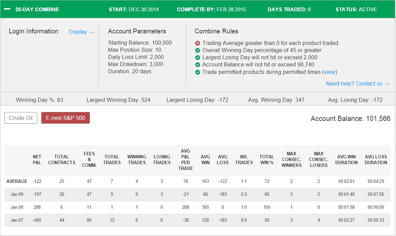Click the AVG P&L PER TRADE header

click(x=186, y=159)
